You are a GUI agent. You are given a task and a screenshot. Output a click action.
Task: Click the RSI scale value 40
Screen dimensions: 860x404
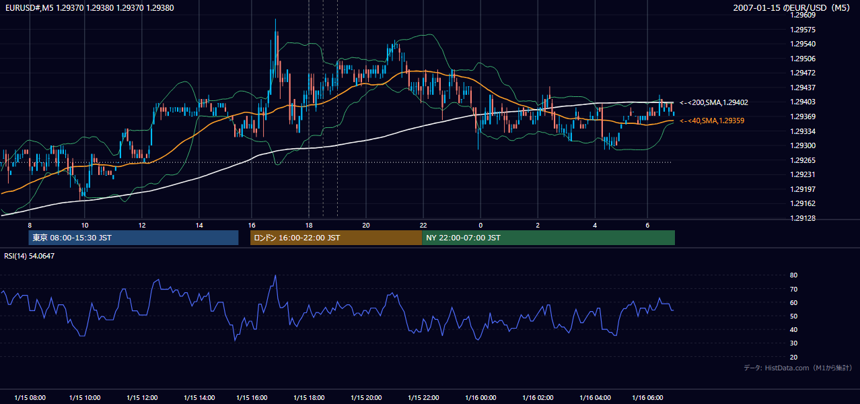[x=793, y=329]
